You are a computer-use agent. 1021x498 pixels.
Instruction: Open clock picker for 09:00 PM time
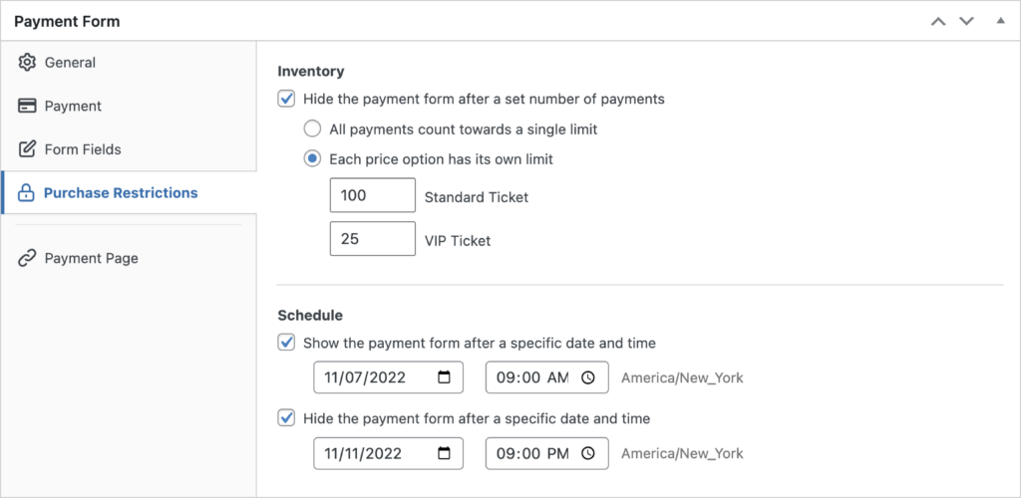[588, 453]
